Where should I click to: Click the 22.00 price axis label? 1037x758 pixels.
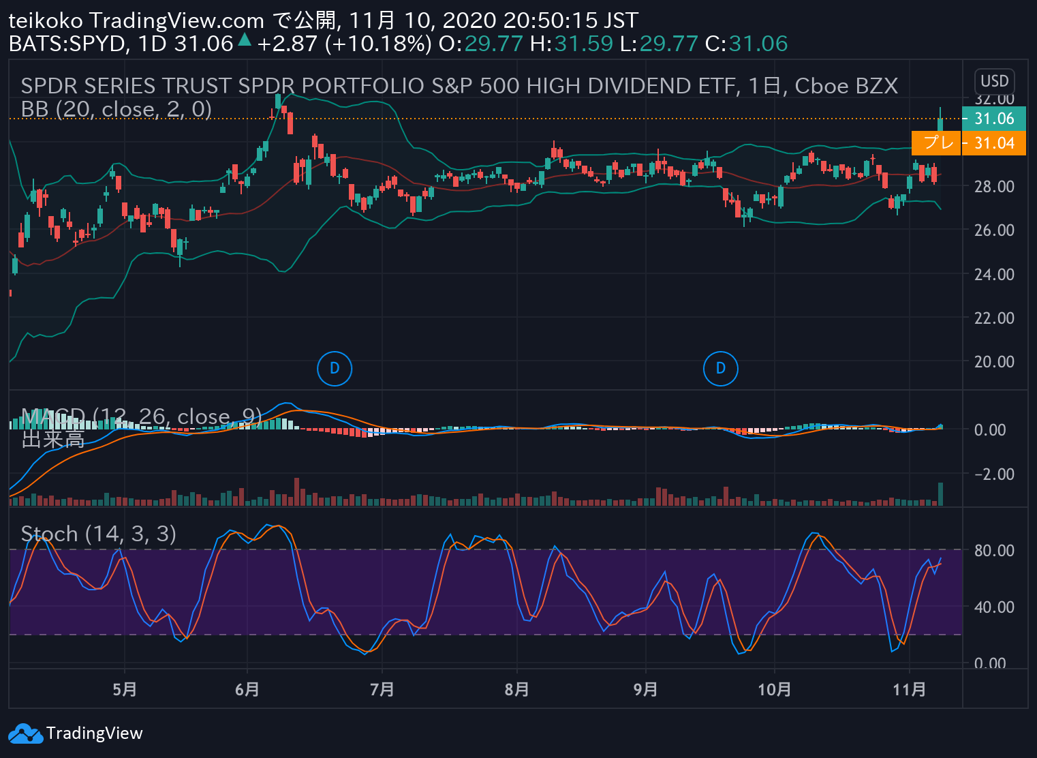994,318
